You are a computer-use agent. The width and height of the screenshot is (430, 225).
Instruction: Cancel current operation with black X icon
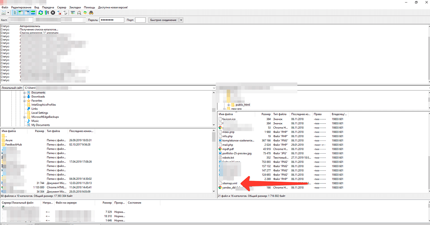(53, 13)
